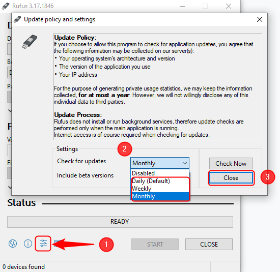This screenshot has width=280, height=272.
Task: Open Rufus language selection globe icon
Action: (x=13, y=244)
